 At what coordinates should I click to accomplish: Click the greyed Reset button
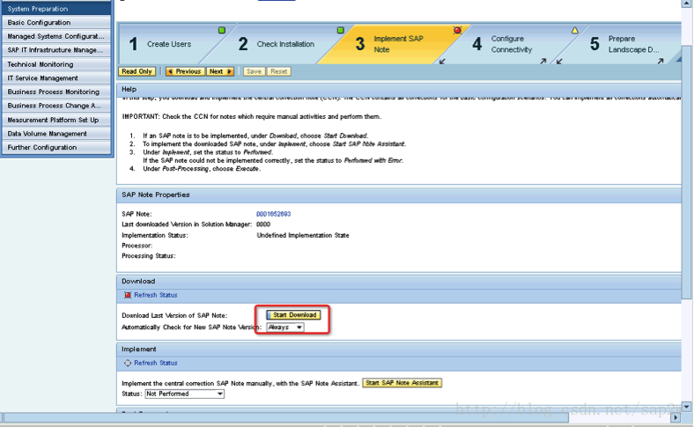279,71
